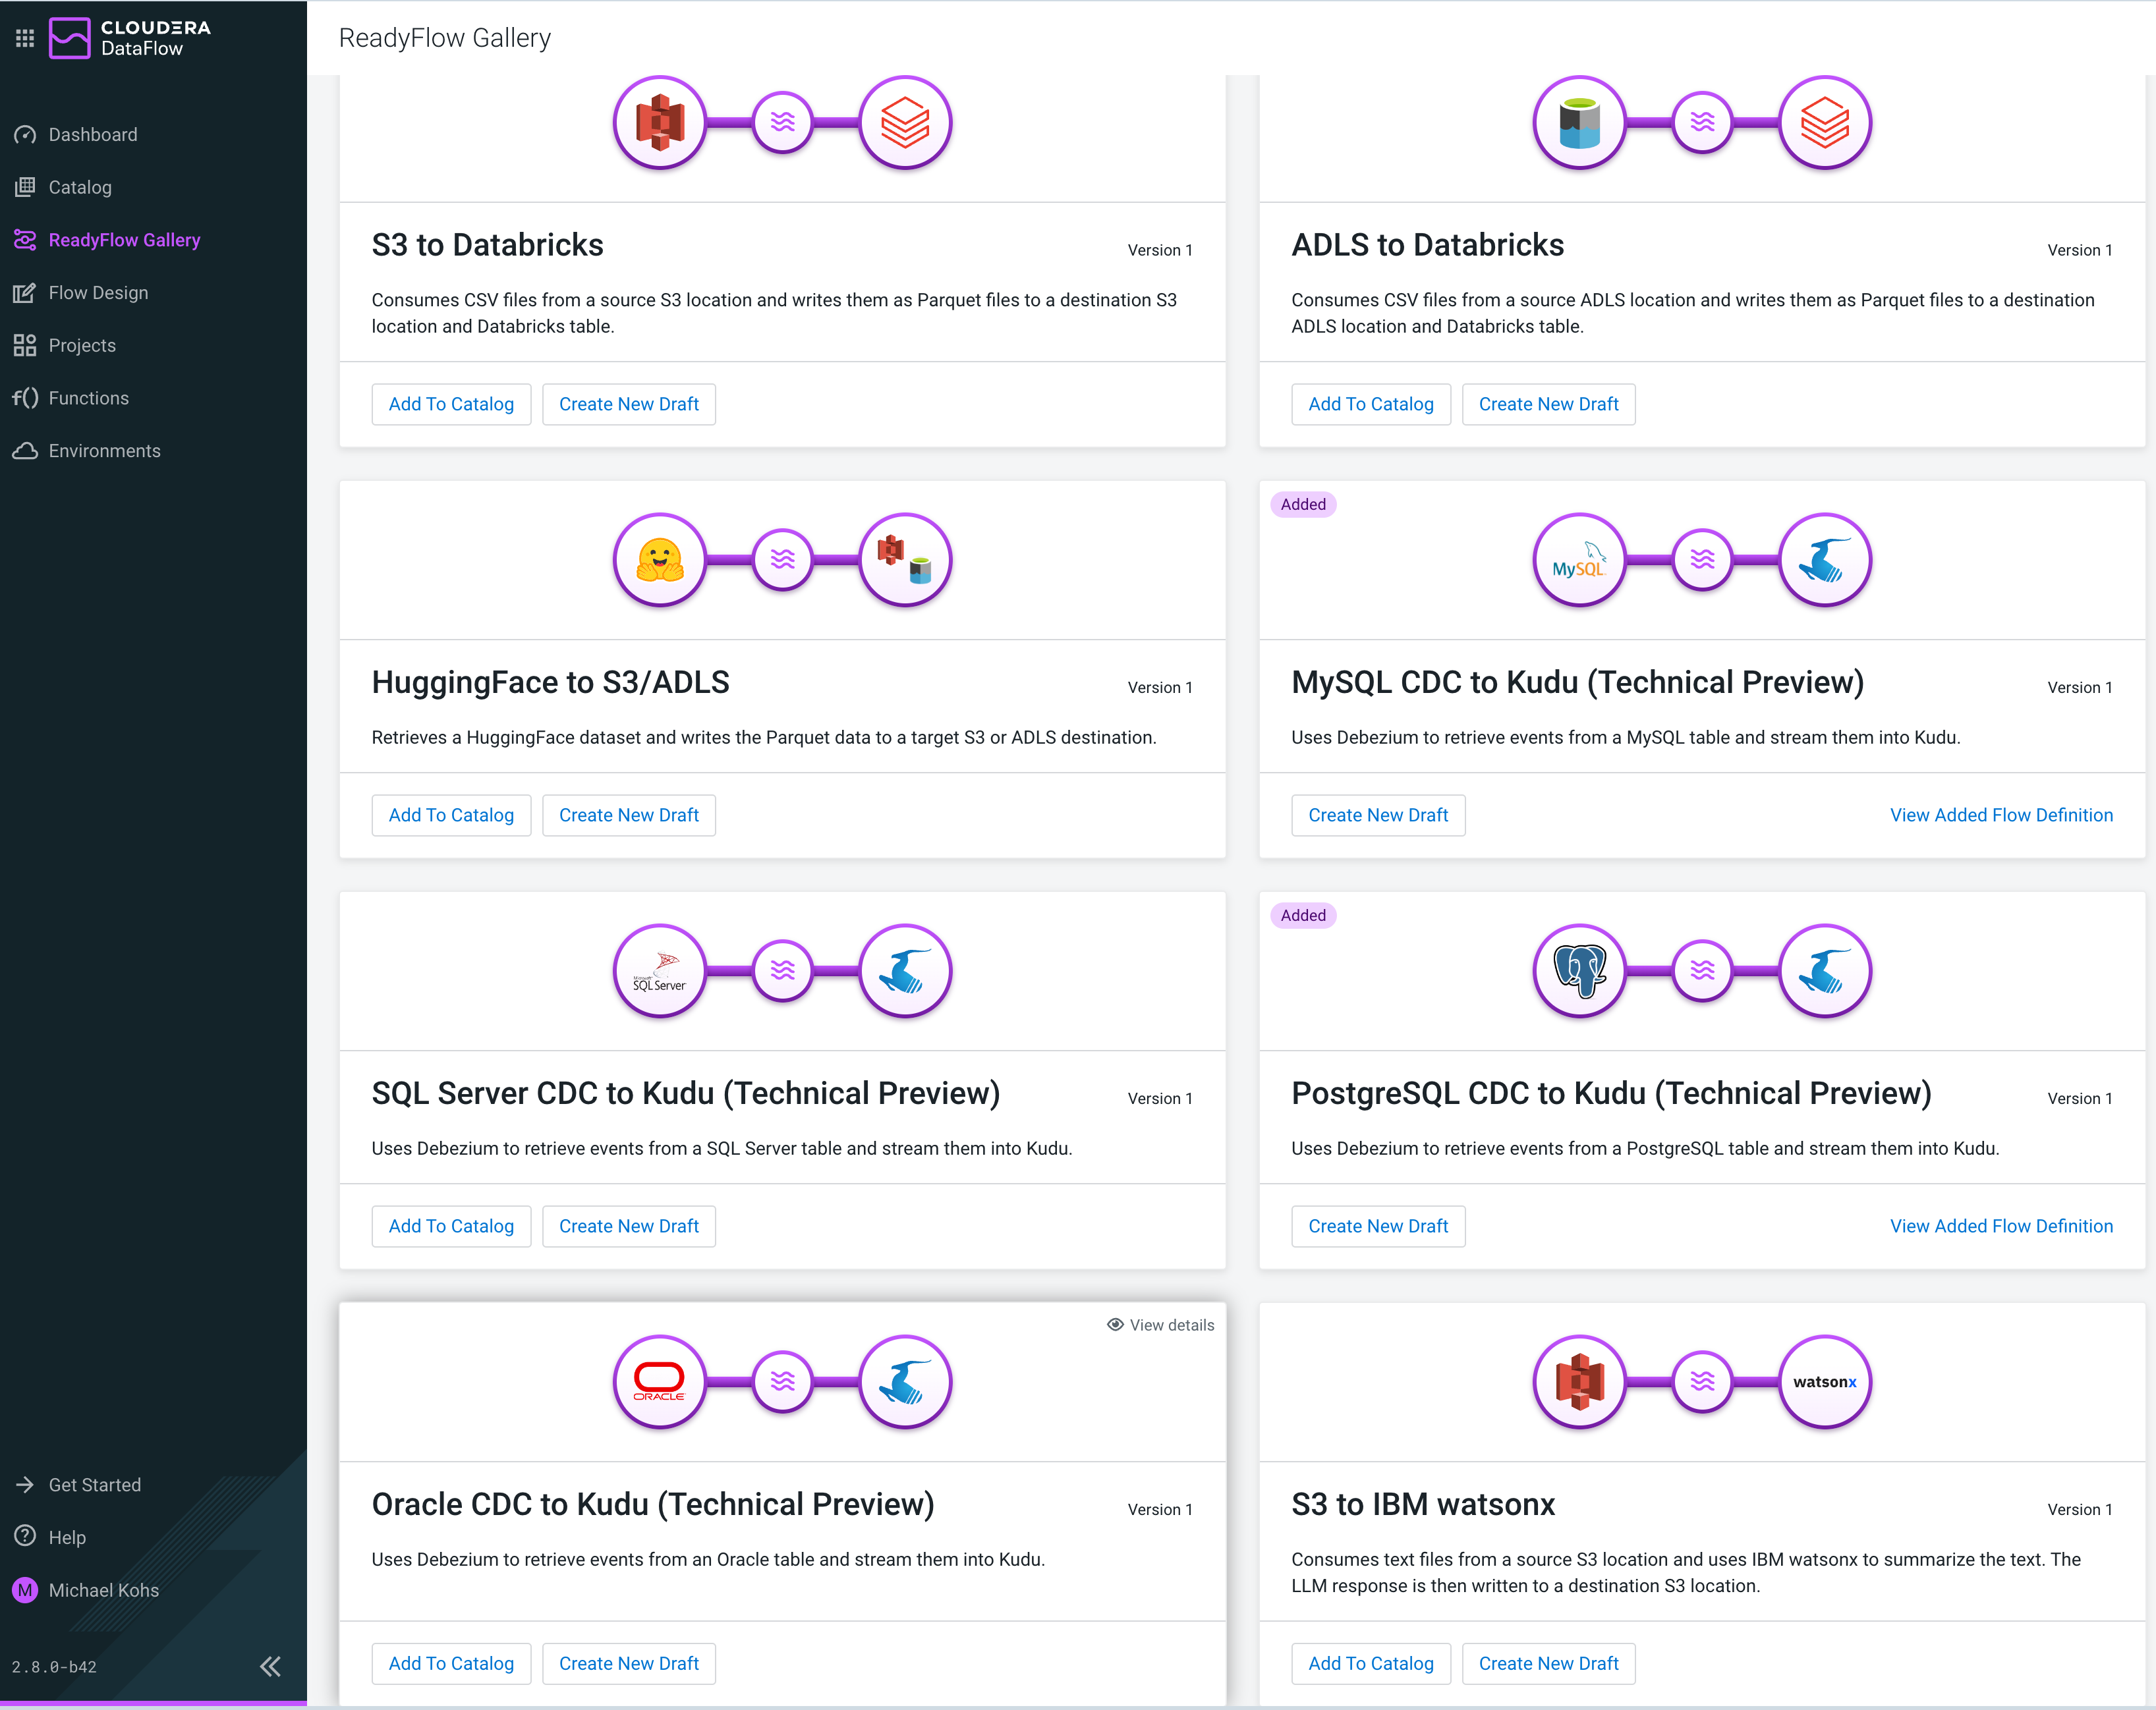Click the Projects grid icon
The image size is (2156, 1710).
click(25, 346)
